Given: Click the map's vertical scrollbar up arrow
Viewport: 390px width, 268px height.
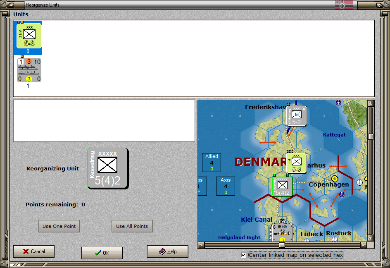Looking at the screenshot, I should (371, 103).
